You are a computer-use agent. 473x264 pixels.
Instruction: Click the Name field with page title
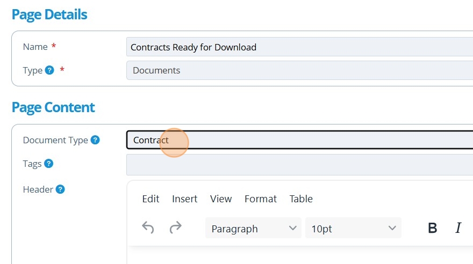pos(299,47)
